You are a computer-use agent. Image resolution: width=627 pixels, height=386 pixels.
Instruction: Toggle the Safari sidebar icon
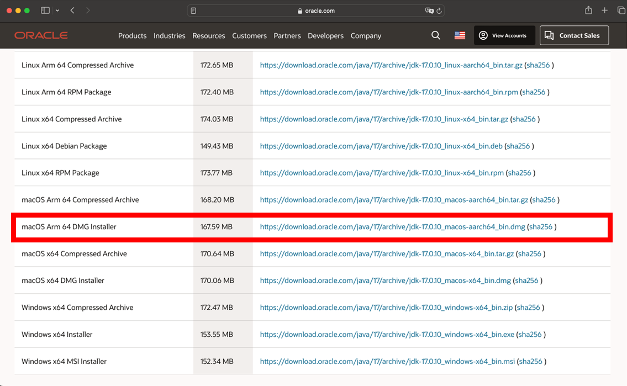tap(45, 10)
